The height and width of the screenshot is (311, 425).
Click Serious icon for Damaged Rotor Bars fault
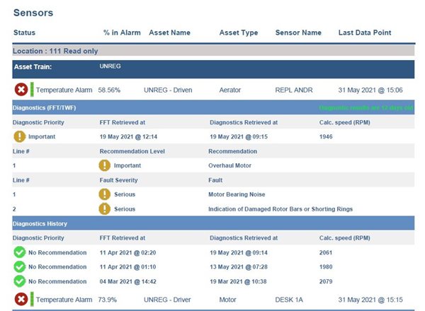[x=106, y=209]
